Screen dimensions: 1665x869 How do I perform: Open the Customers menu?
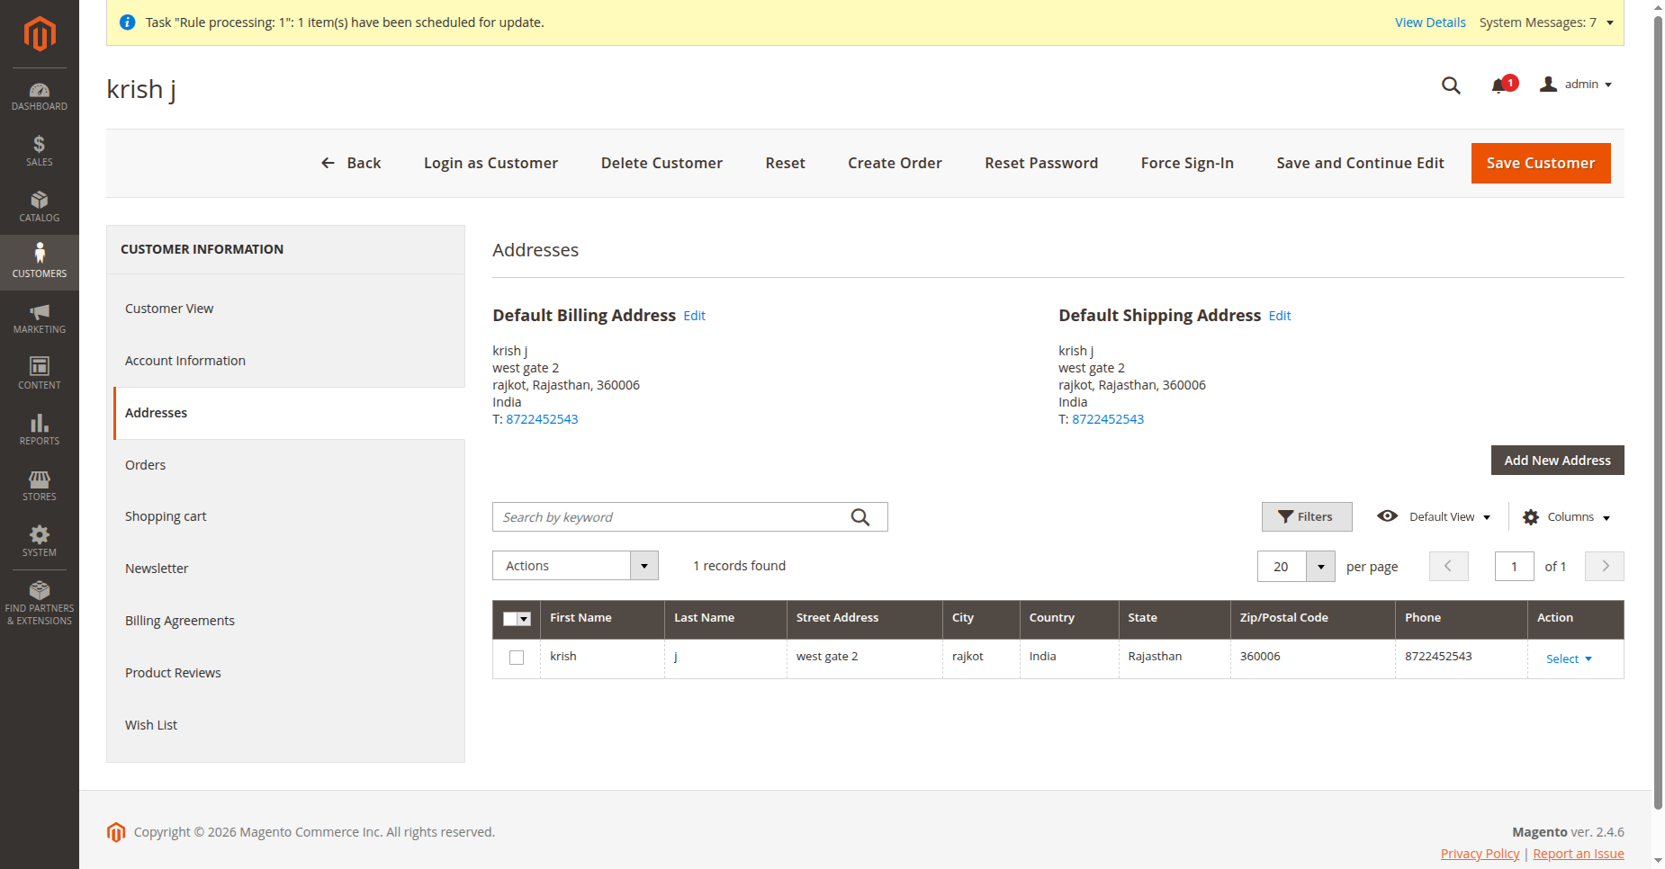click(40, 262)
